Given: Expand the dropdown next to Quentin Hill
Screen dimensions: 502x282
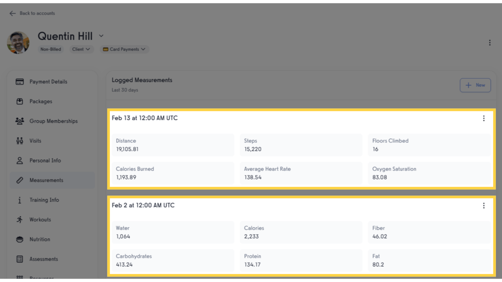Looking at the screenshot, I should pyautogui.click(x=101, y=36).
